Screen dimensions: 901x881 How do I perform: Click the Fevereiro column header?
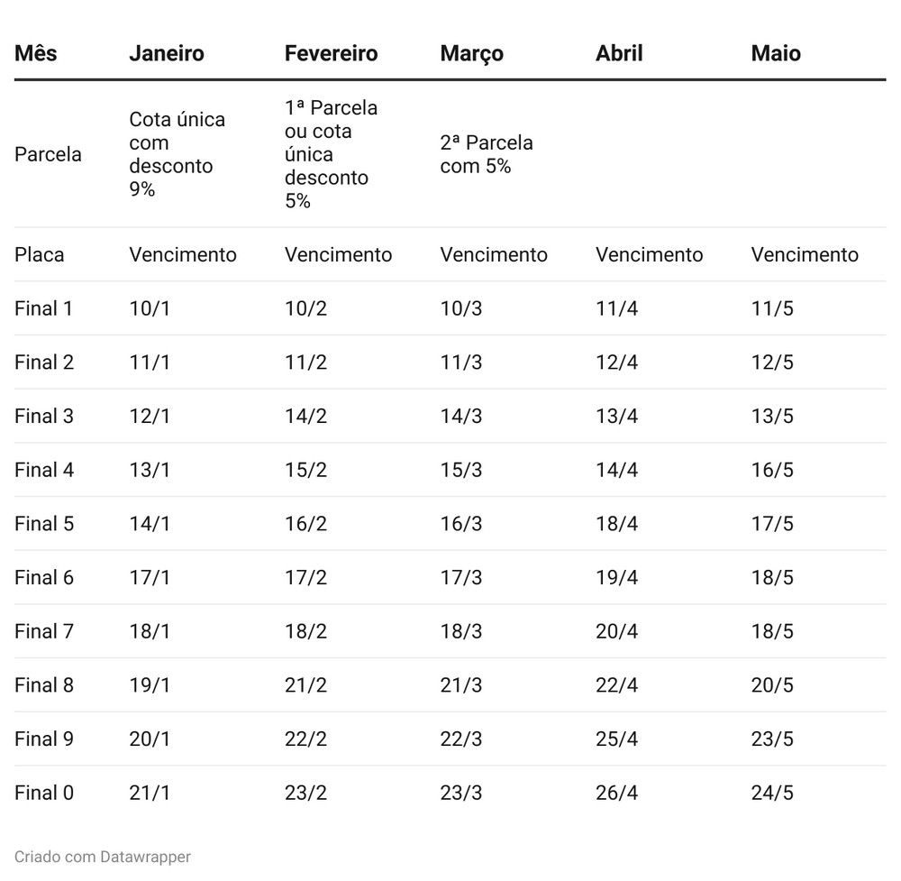click(331, 53)
